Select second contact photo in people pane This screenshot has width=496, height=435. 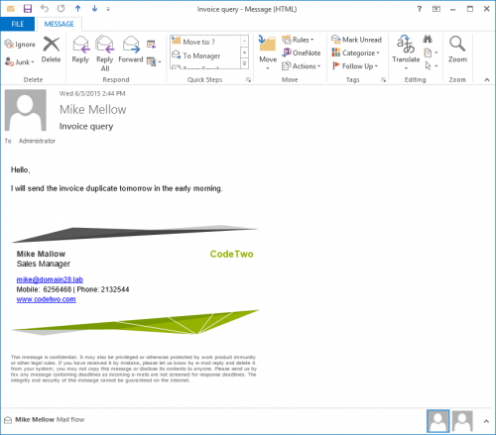[x=462, y=421]
